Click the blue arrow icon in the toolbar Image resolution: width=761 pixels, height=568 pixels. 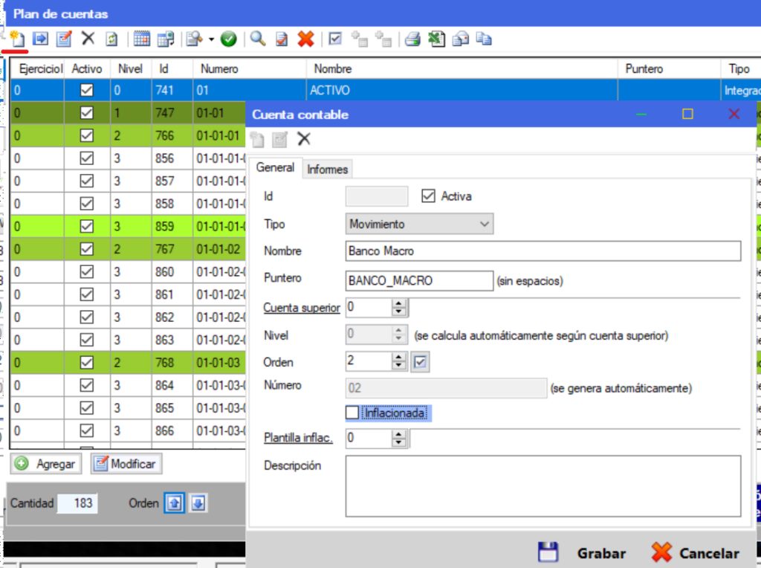(40, 39)
